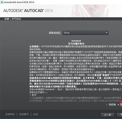Viewport: 122px width, 119px height.
Task: Click the arrow on the China combo box
Action: pyautogui.click(x=106, y=33)
